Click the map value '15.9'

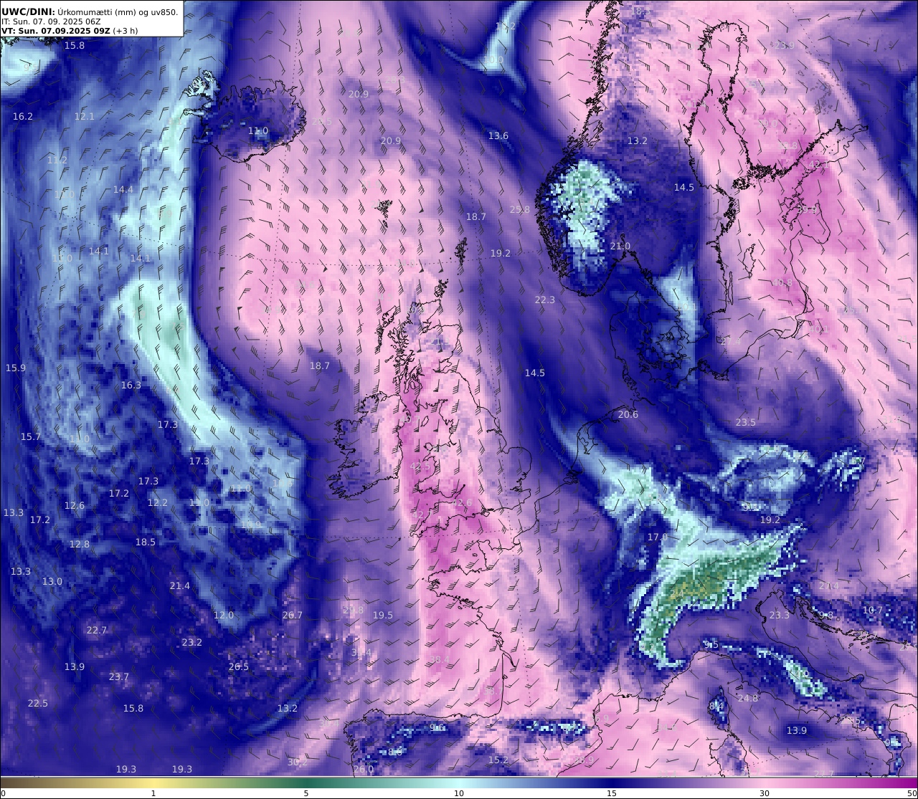coord(16,368)
